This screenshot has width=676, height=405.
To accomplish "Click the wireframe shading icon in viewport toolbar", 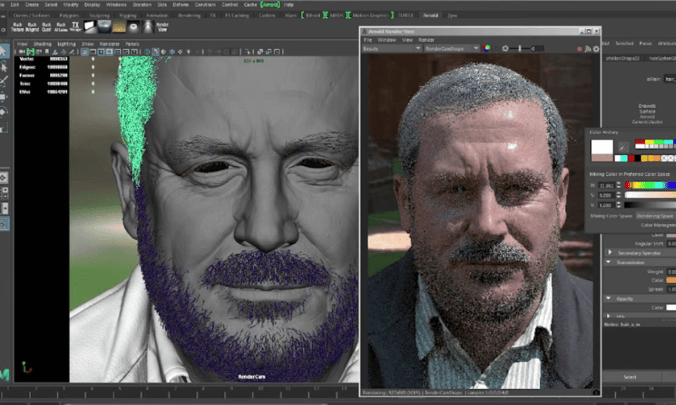I will [x=147, y=52].
